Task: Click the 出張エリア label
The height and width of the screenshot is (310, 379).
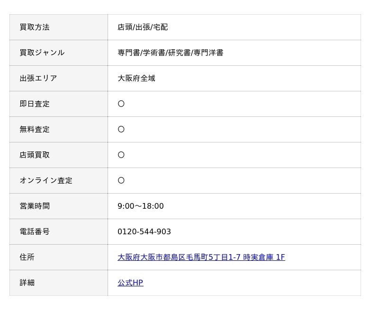Action: [38, 78]
